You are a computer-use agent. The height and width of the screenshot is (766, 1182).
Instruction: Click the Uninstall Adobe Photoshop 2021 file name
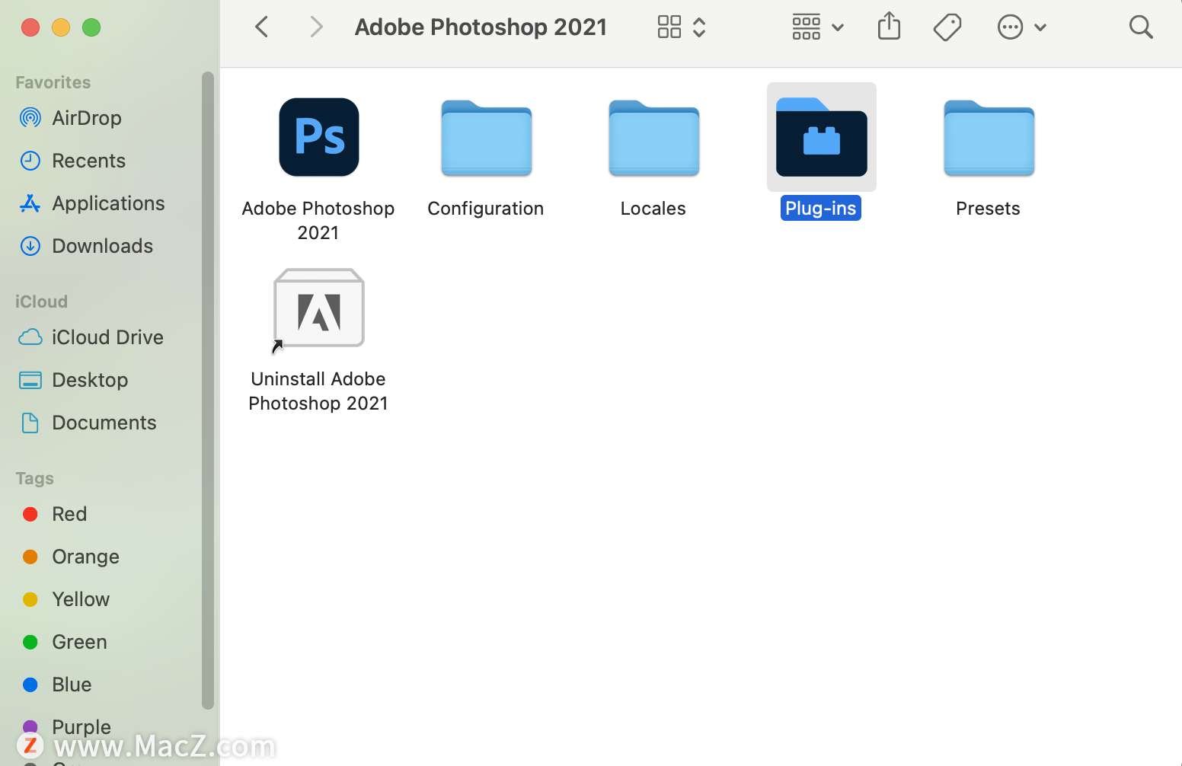318,391
